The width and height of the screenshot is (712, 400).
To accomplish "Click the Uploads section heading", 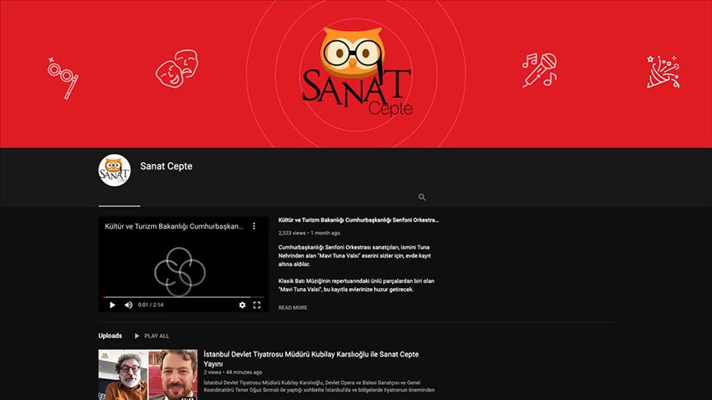I will (x=110, y=336).
